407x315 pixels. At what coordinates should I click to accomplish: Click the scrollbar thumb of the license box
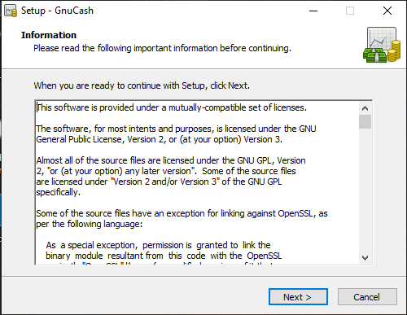[365, 121]
